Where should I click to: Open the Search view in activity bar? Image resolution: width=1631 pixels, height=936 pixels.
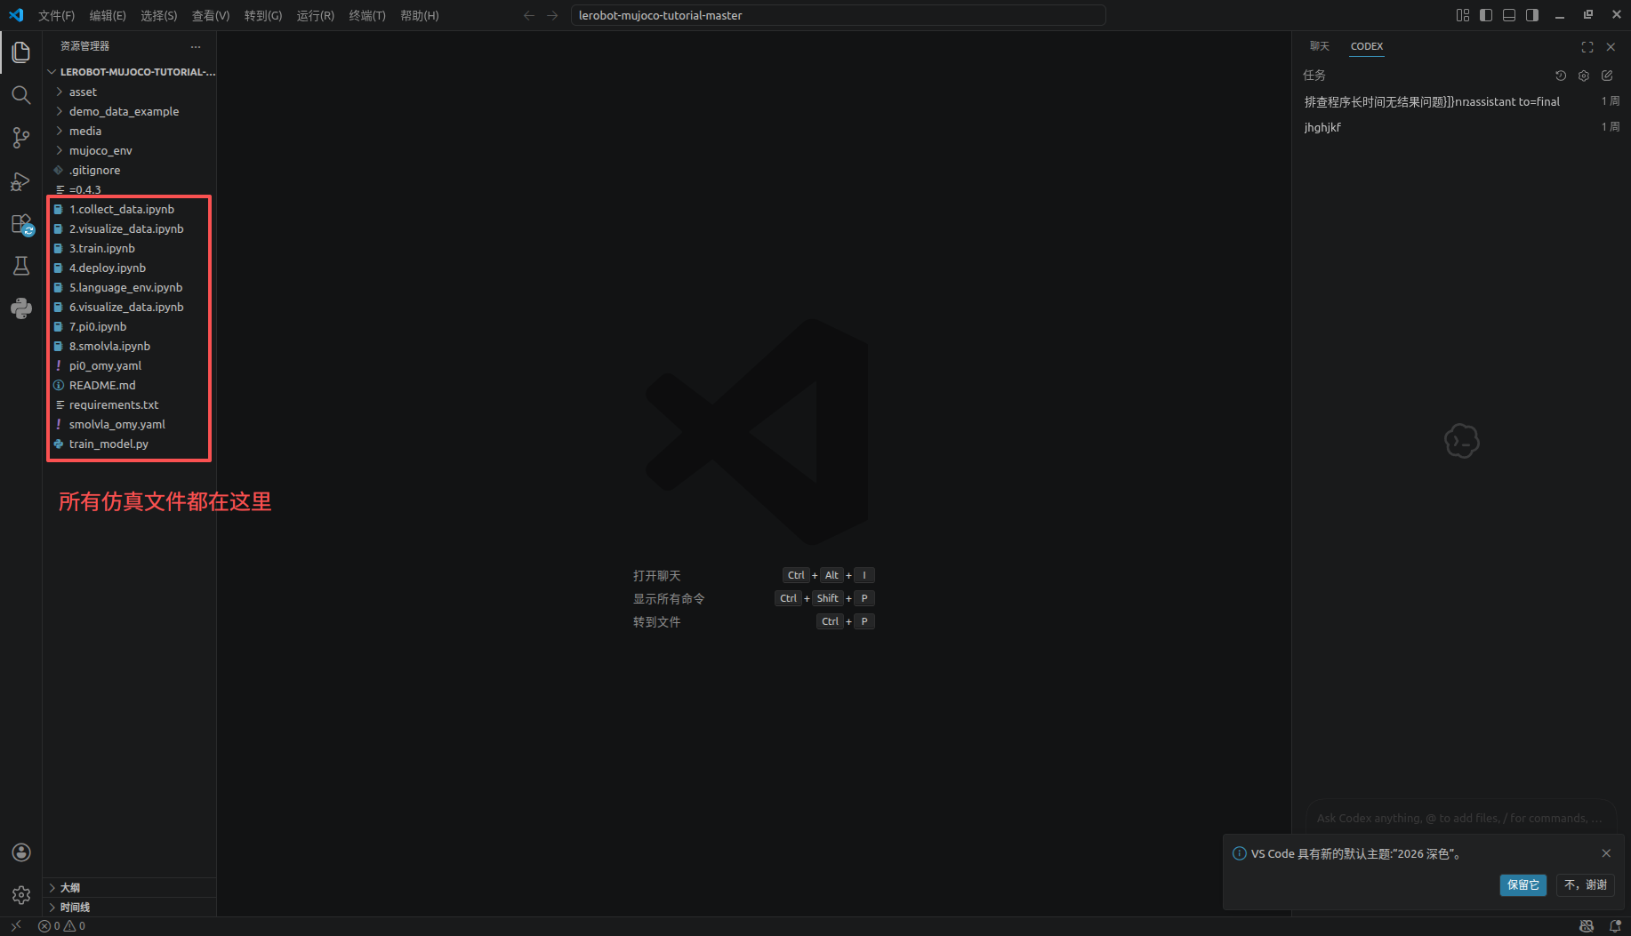pos(21,95)
